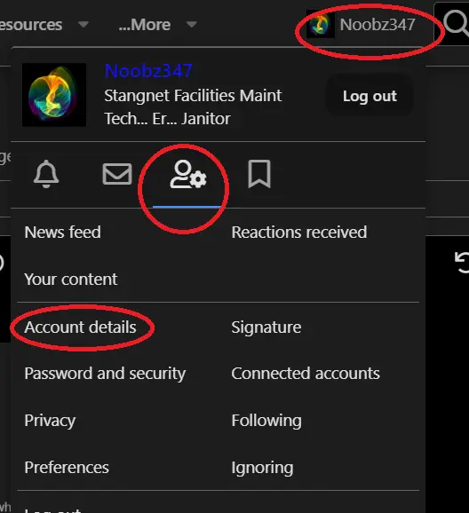Go to News feed

[x=62, y=233]
